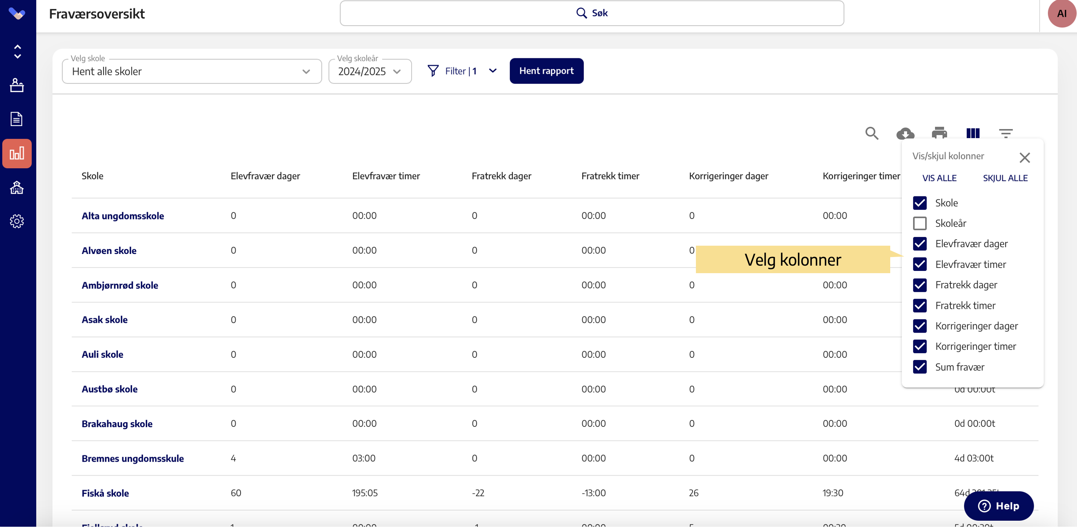Uncheck the Sum fravær column

[x=919, y=367]
